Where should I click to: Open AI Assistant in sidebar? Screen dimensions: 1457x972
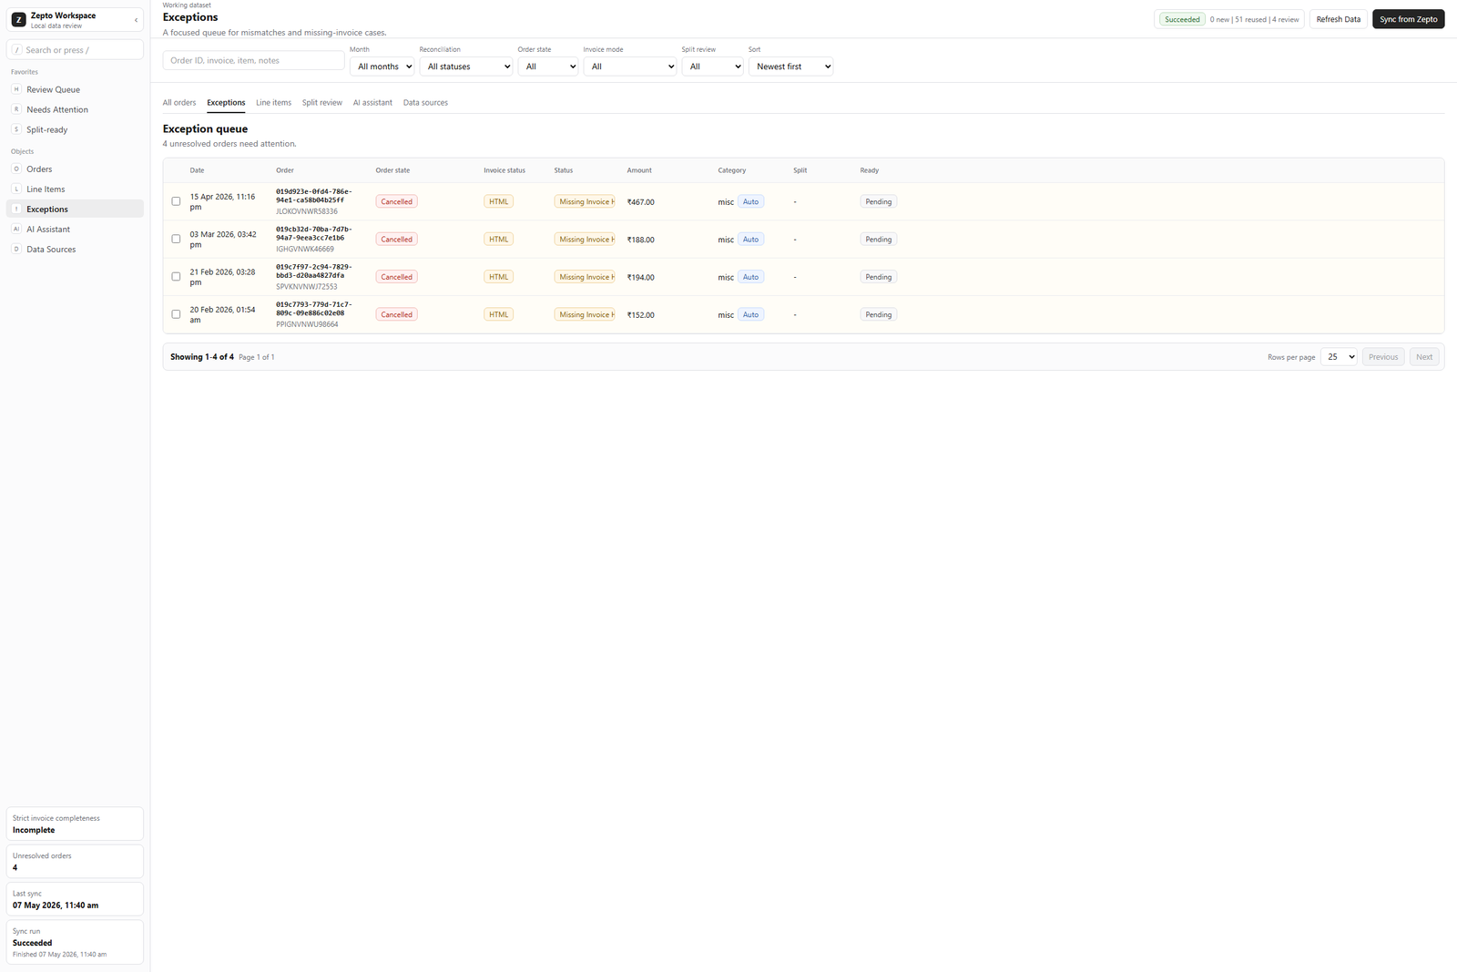click(75, 229)
